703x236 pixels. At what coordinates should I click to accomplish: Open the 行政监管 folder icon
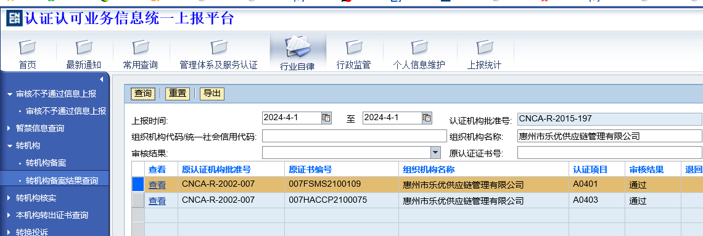coord(354,47)
